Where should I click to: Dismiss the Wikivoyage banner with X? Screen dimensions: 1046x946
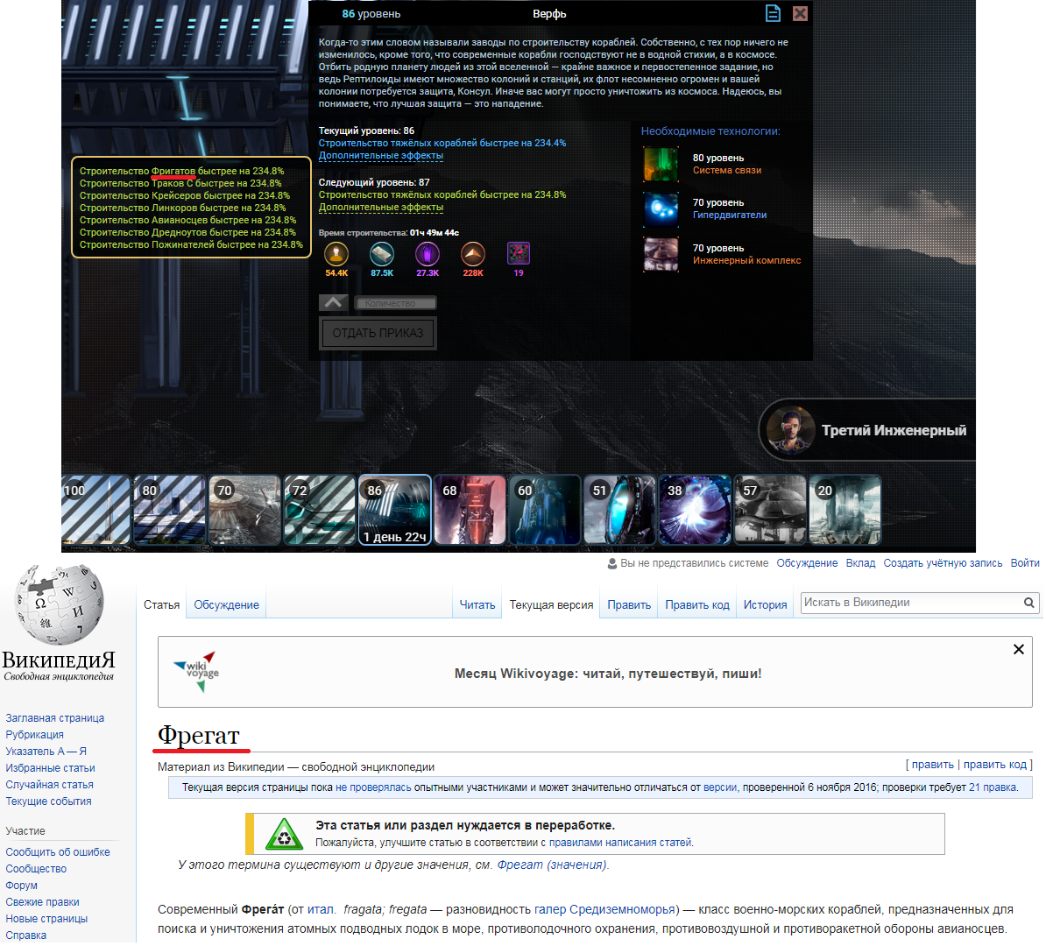coord(1018,649)
